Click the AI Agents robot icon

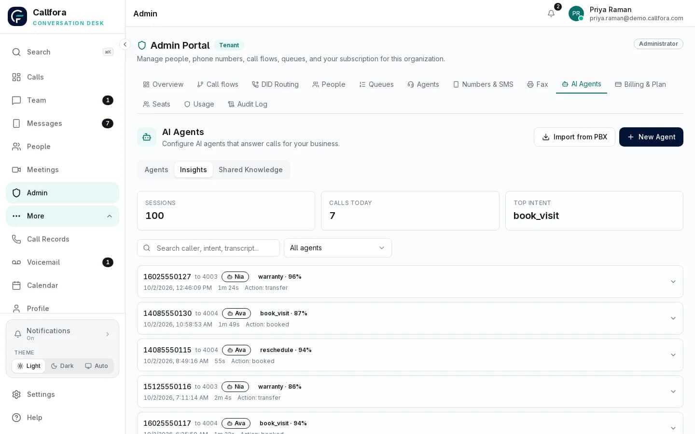[x=147, y=137]
